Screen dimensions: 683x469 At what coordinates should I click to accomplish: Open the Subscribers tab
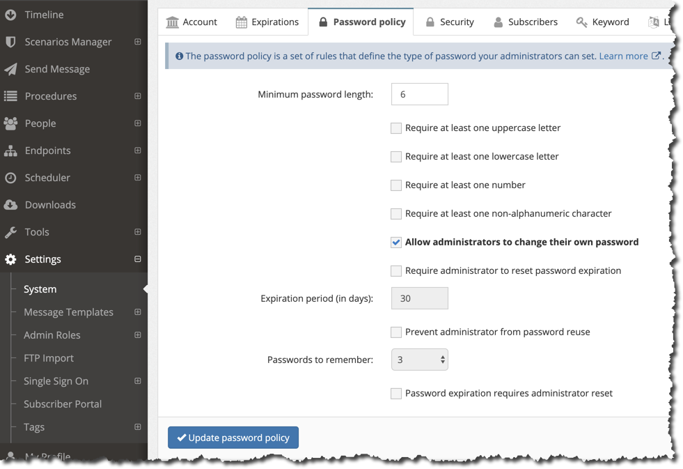(x=526, y=22)
